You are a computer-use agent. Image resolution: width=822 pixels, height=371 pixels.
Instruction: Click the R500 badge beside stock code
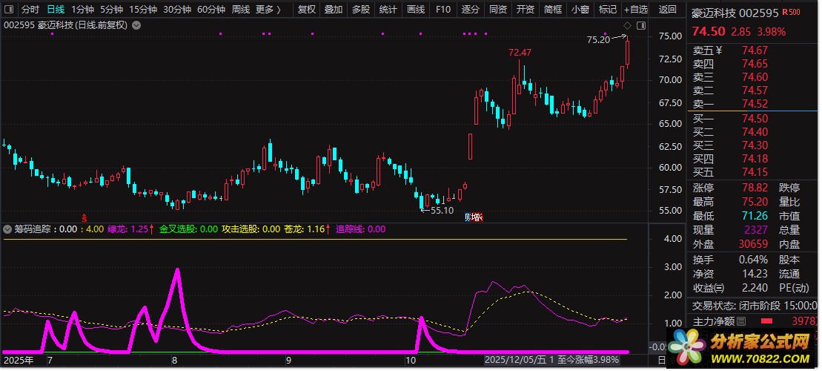[791, 13]
